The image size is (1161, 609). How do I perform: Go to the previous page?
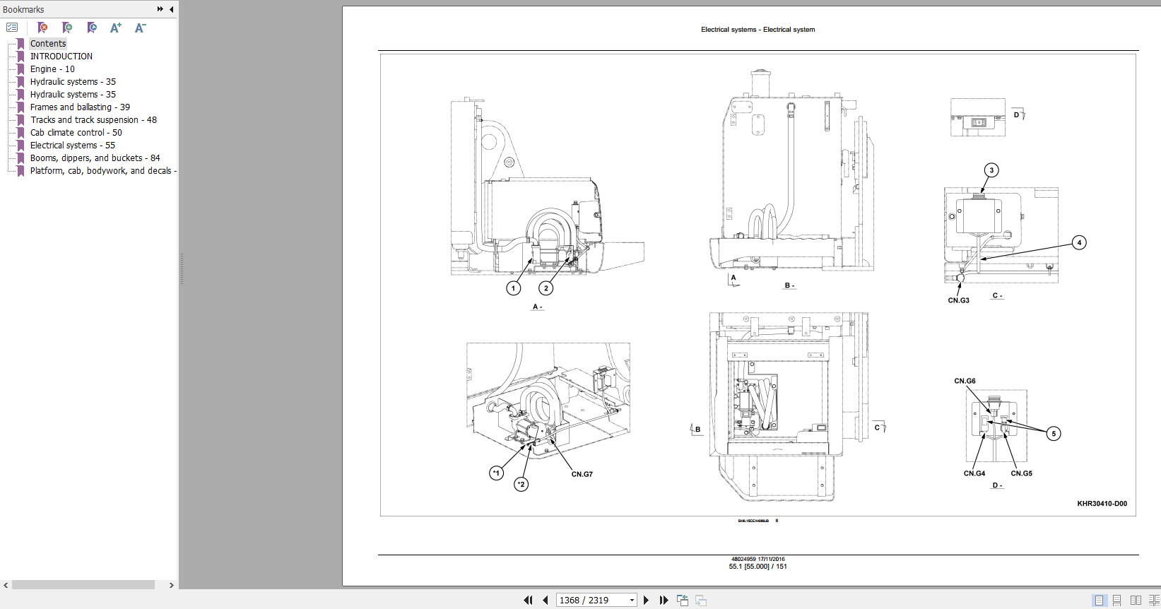click(x=546, y=600)
